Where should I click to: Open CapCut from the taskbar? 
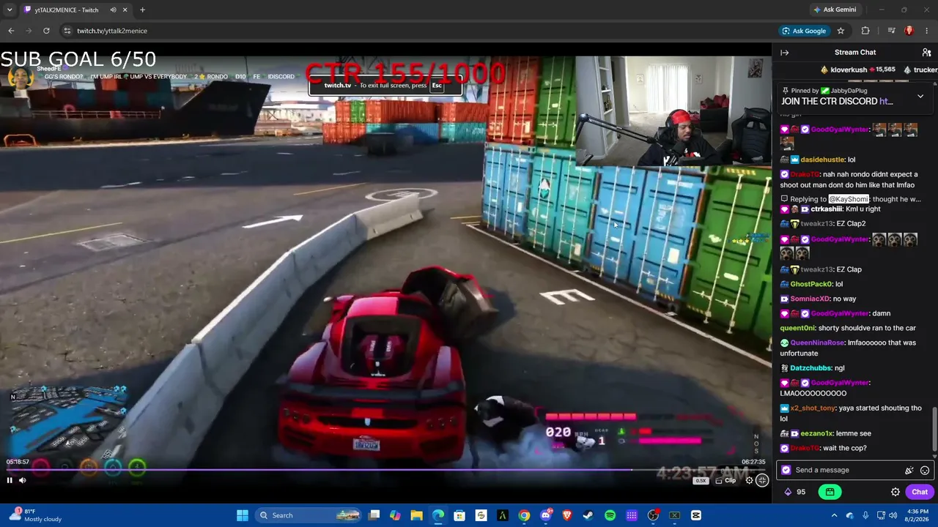(696, 515)
